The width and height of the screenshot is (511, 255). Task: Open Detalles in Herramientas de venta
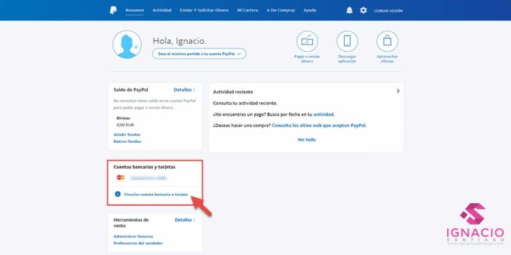point(185,220)
